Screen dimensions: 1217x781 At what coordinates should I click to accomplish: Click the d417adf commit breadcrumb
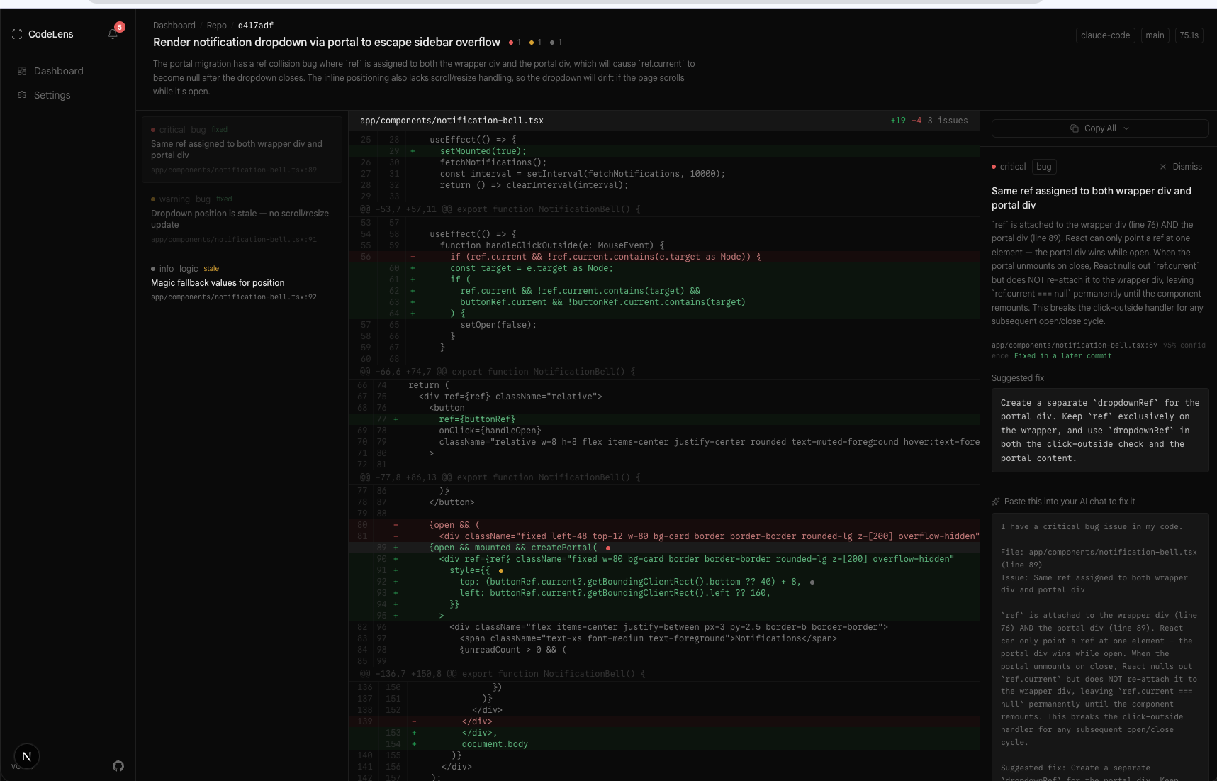255,26
